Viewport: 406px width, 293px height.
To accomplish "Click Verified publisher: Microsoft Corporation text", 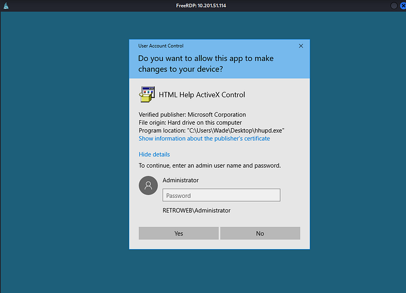I will [x=193, y=114].
